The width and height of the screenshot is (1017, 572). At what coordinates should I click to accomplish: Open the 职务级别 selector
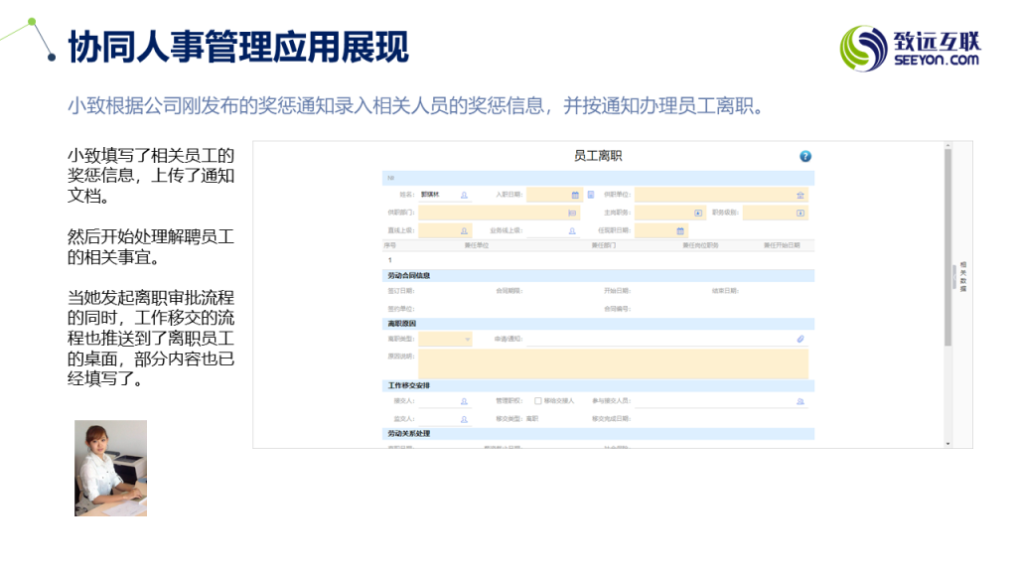point(800,213)
